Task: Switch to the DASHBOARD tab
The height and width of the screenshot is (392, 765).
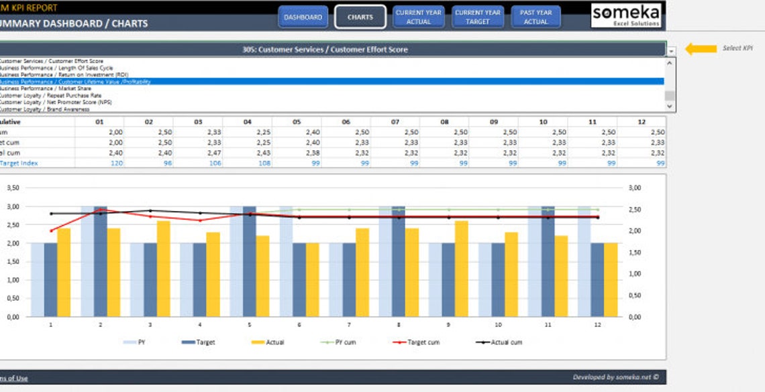Action: click(303, 17)
